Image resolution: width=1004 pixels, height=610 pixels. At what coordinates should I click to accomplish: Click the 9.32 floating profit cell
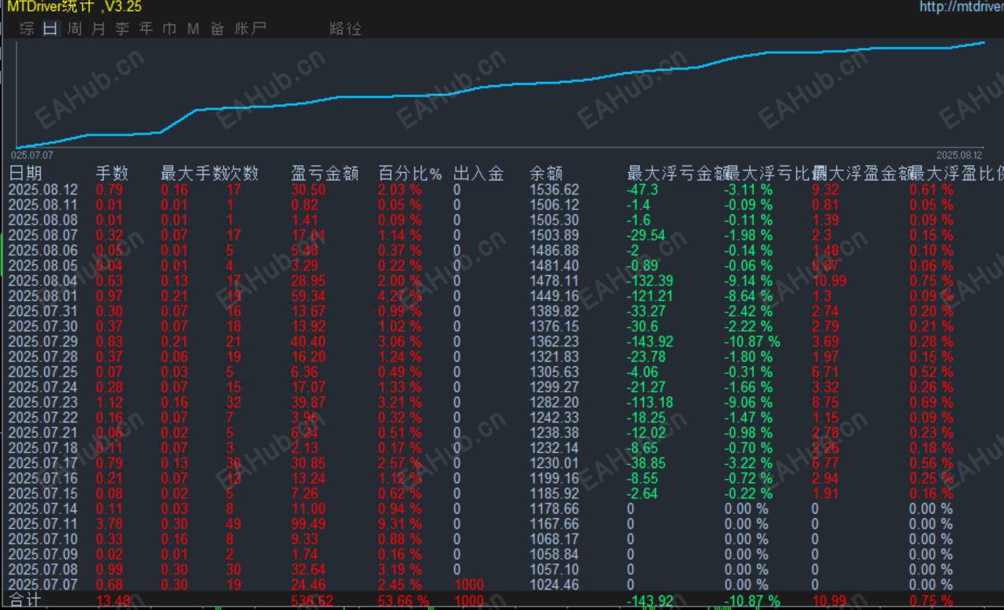pyautogui.click(x=825, y=190)
